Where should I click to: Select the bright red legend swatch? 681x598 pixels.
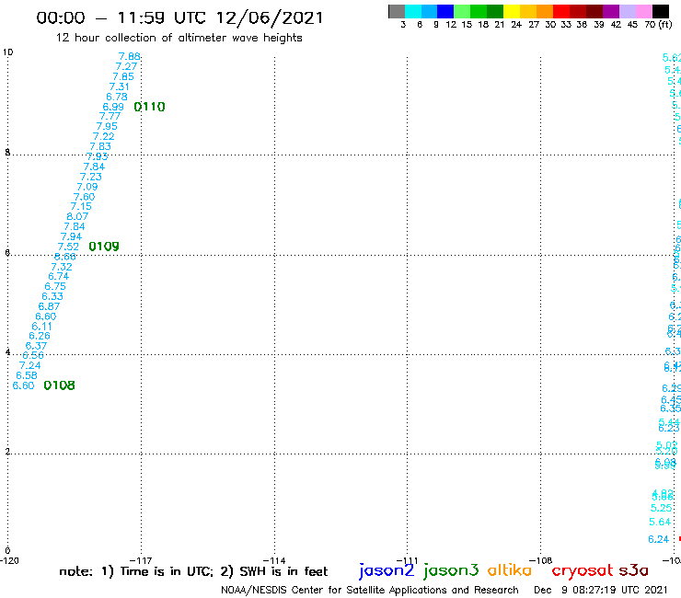tap(561, 12)
